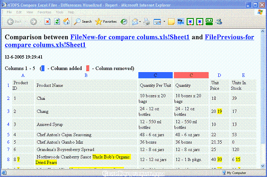Click column A header link
Screen dimensions: 267x177
pos(23,75)
